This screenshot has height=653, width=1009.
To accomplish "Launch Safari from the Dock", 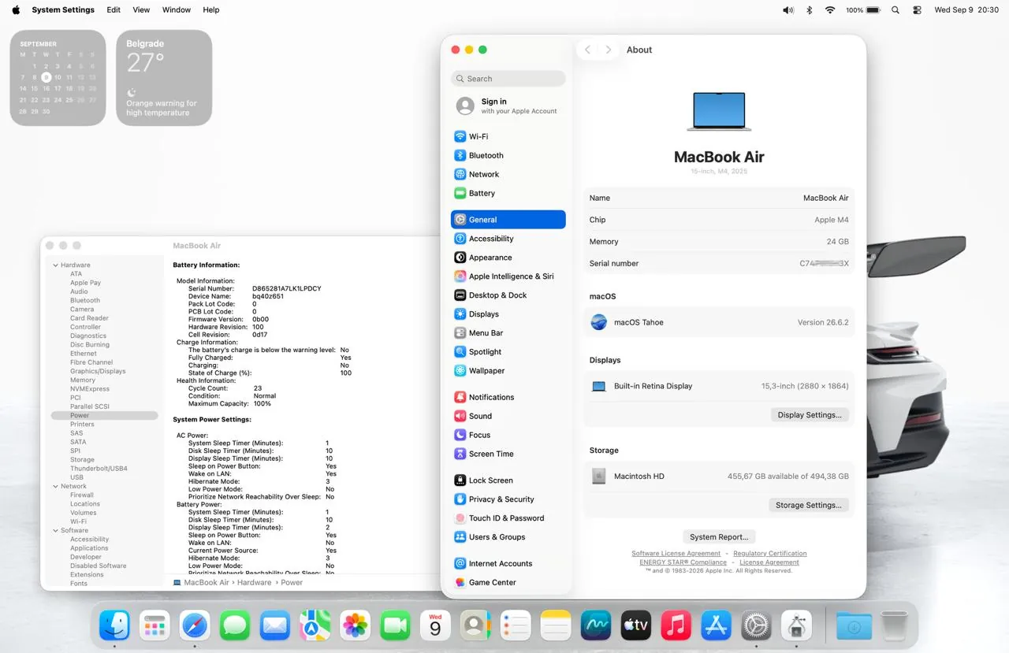I will coord(195,625).
